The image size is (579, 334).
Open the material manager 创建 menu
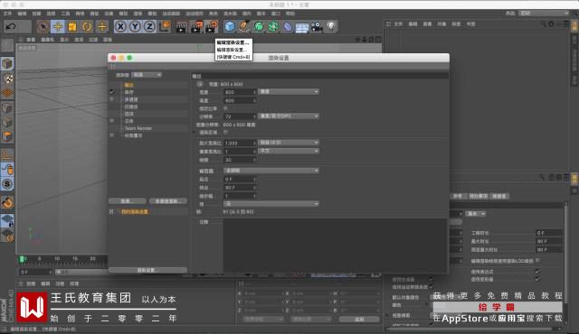pyautogui.click(x=31, y=284)
